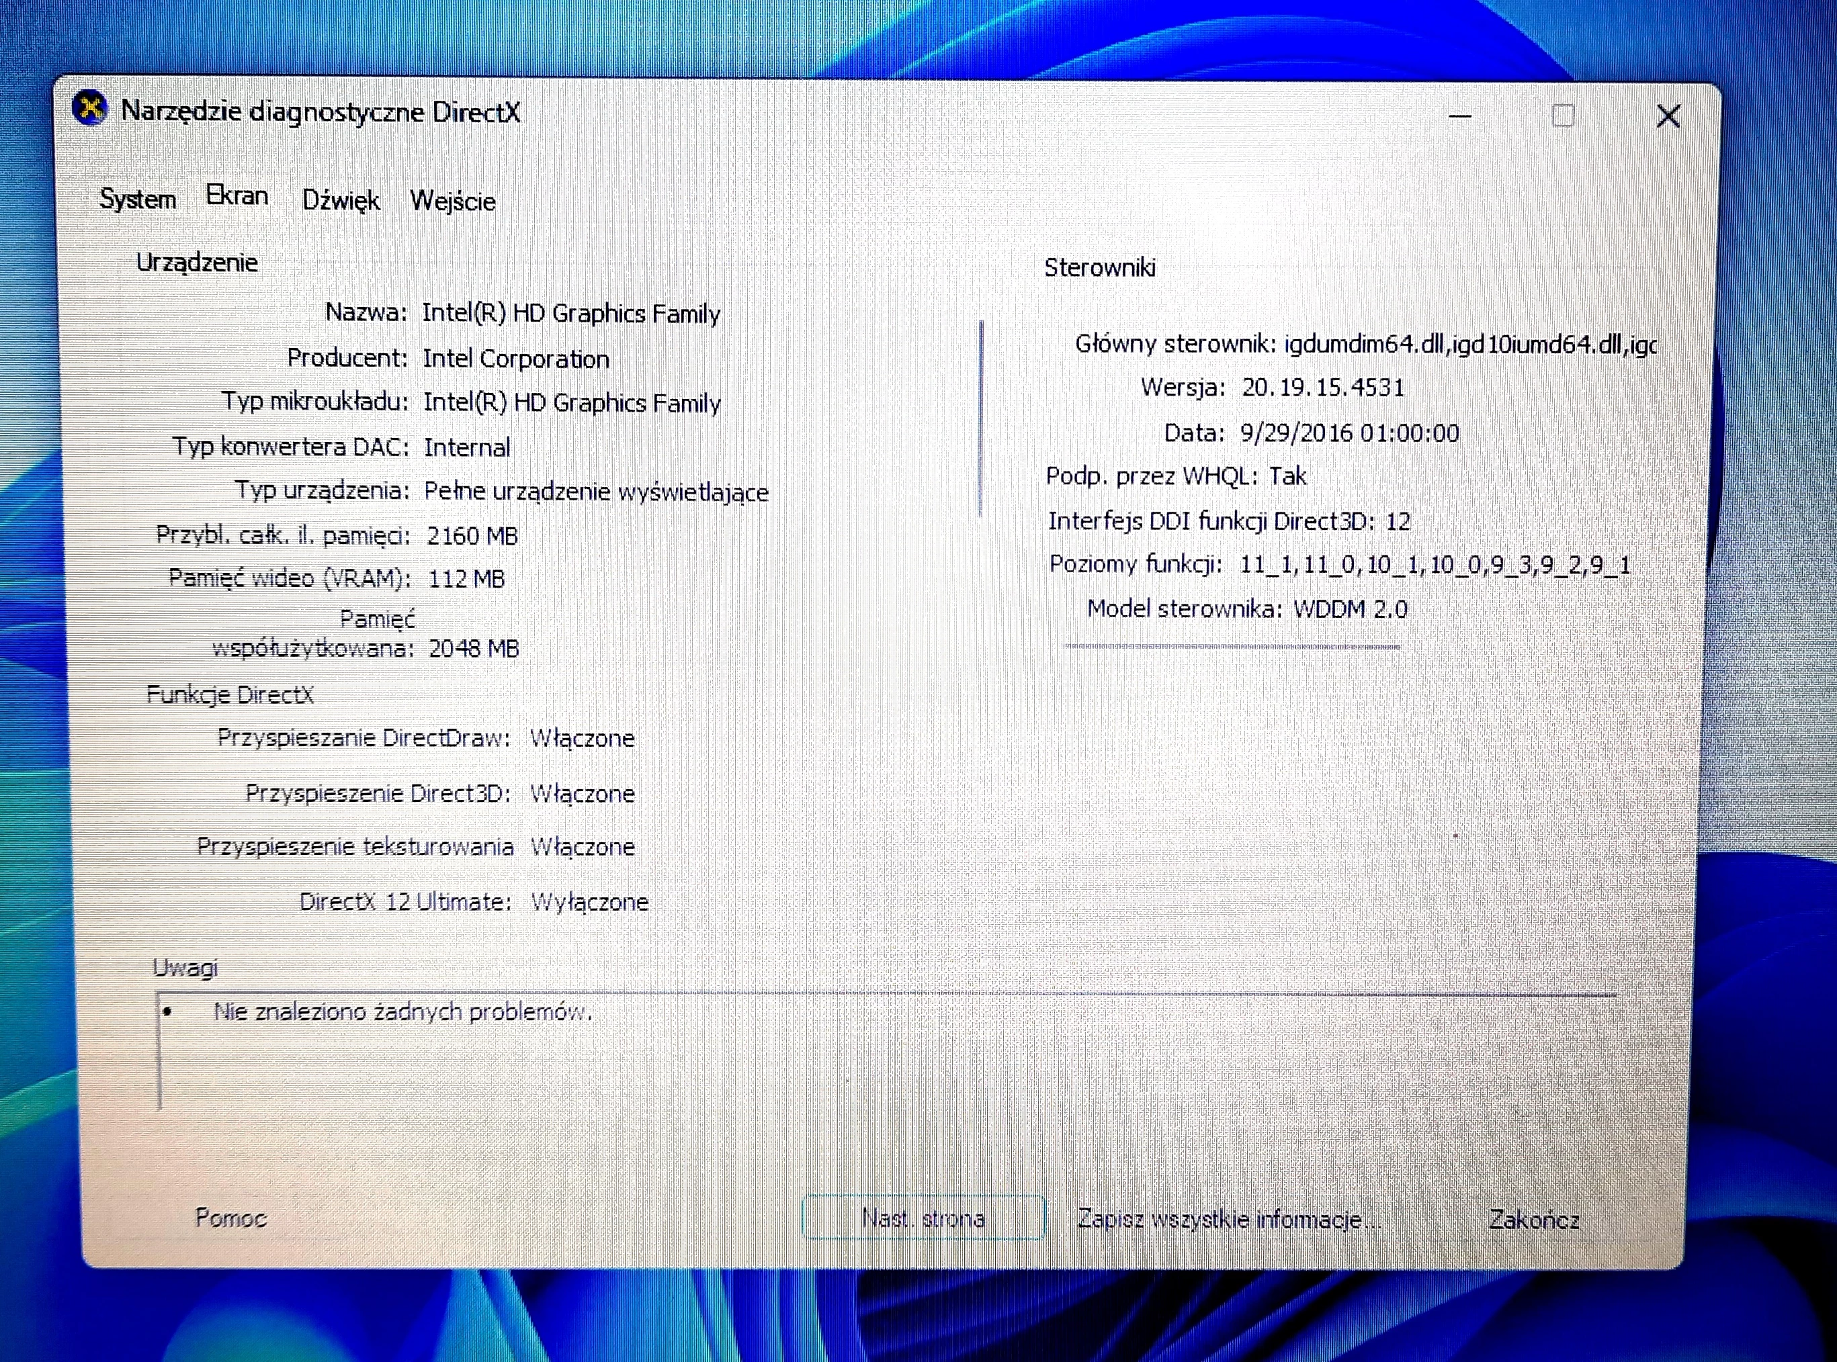1837x1362 pixels.
Task: Open the Dźwięk tab
Action: (x=341, y=200)
